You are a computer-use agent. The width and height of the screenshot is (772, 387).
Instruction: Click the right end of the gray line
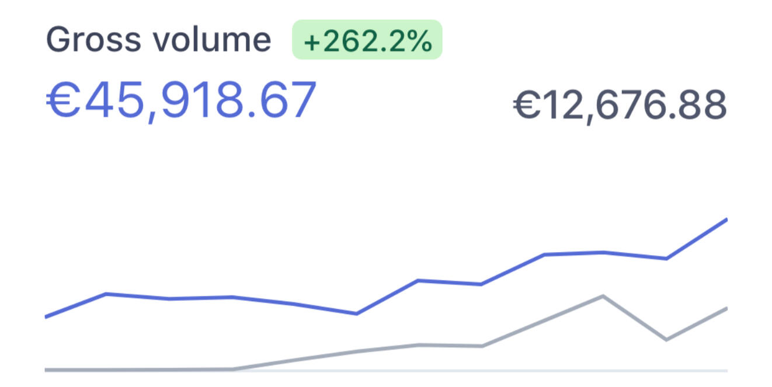pyautogui.click(x=726, y=308)
